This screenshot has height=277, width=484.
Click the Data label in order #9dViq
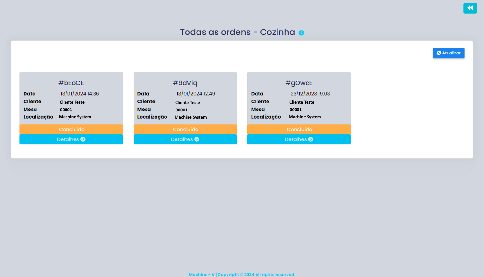(143, 94)
